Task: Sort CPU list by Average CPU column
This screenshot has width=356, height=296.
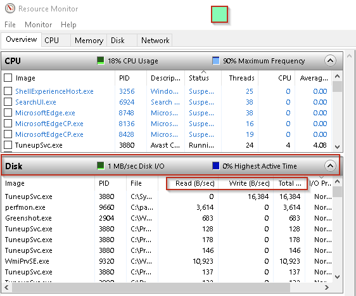Action: [x=314, y=78]
